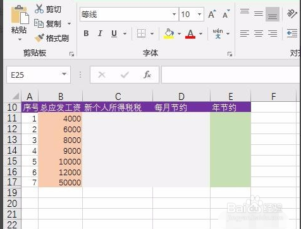
Task: Click the formula bar Cancel (X) icon
Action: point(102,75)
